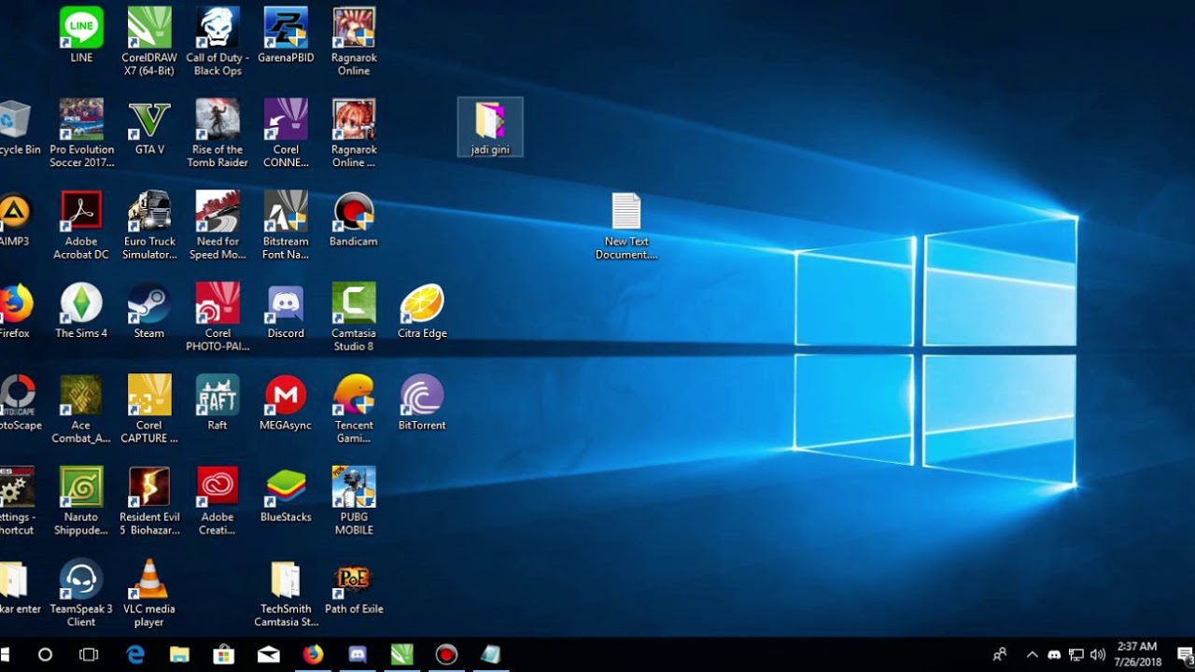
Task: Launch Microsoft Edge from the taskbar
Action: [x=135, y=655]
